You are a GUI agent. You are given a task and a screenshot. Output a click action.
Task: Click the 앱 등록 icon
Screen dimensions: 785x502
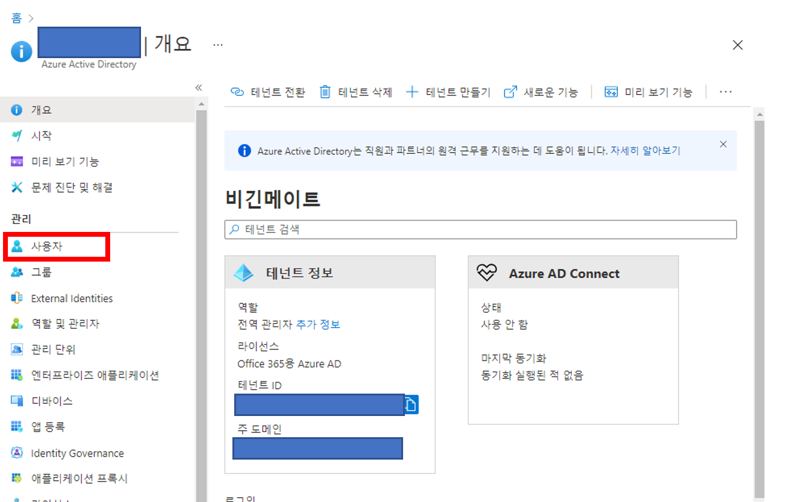pyautogui.click(x=17, y=426)
